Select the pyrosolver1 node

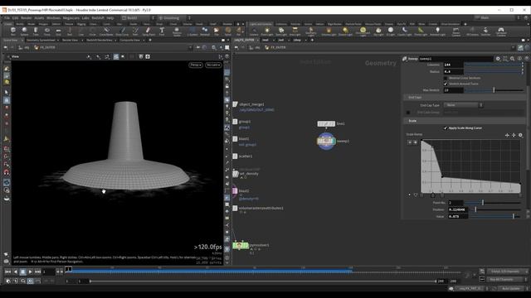[241, 245]
